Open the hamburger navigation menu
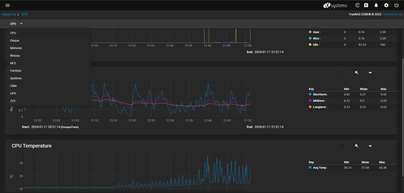Image resolution: width=404 pixels, height=193 pixels. (x=7, y=5)
